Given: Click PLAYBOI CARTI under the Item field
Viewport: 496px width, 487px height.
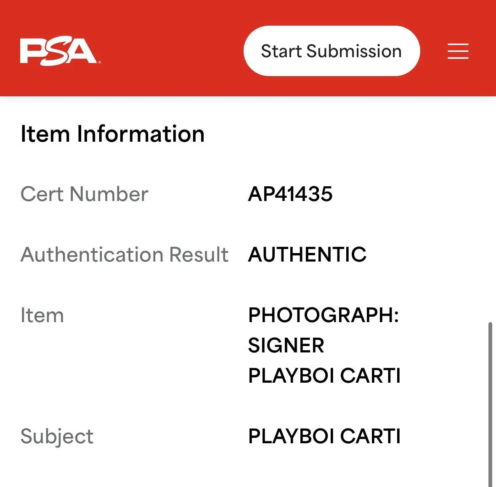Looking at the screenshot, I should pyautogui.click(x=324, y=376).
